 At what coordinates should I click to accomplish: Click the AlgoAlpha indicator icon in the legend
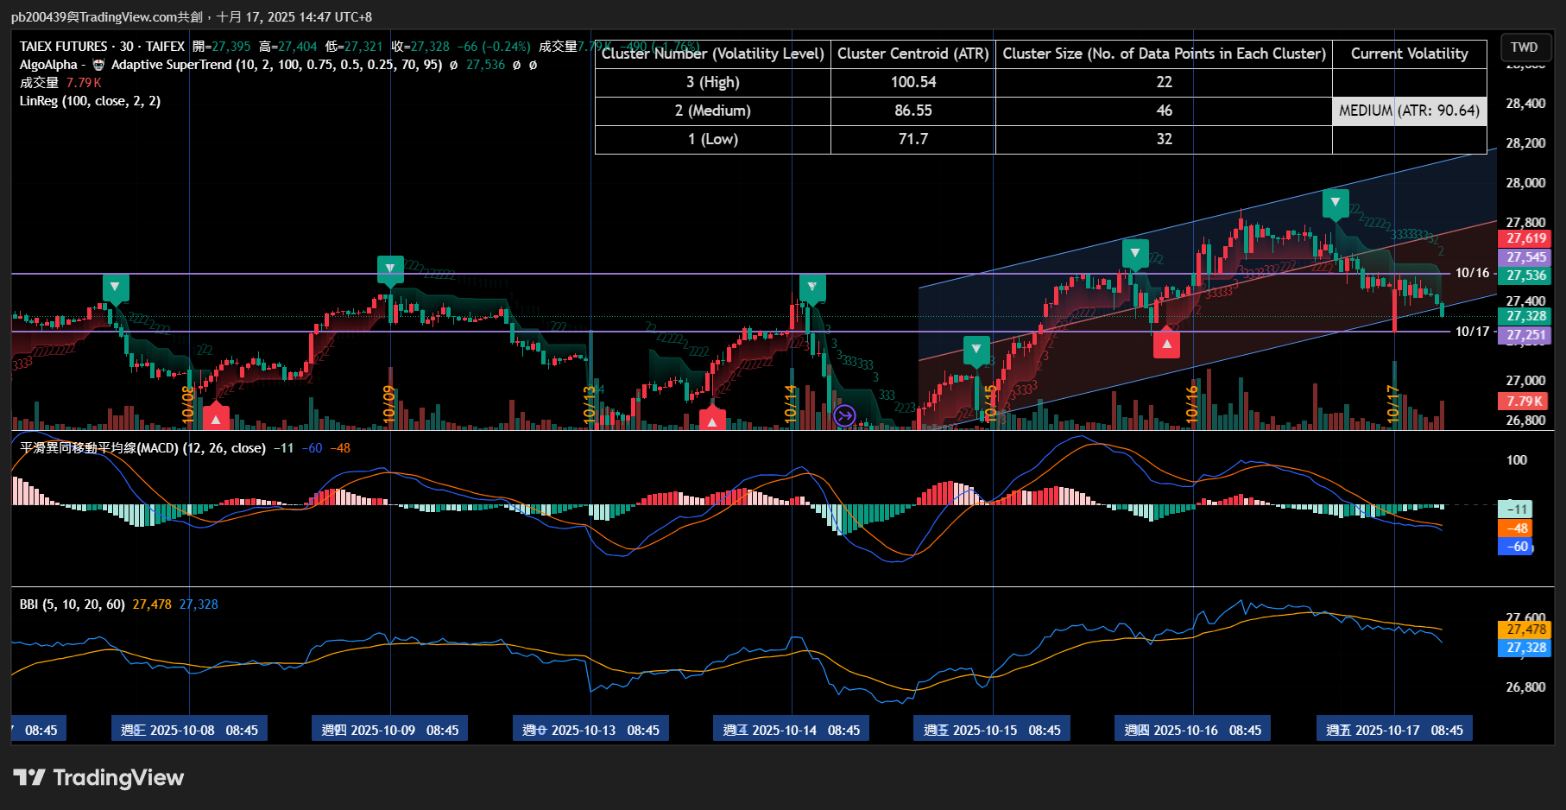(98, 65)
